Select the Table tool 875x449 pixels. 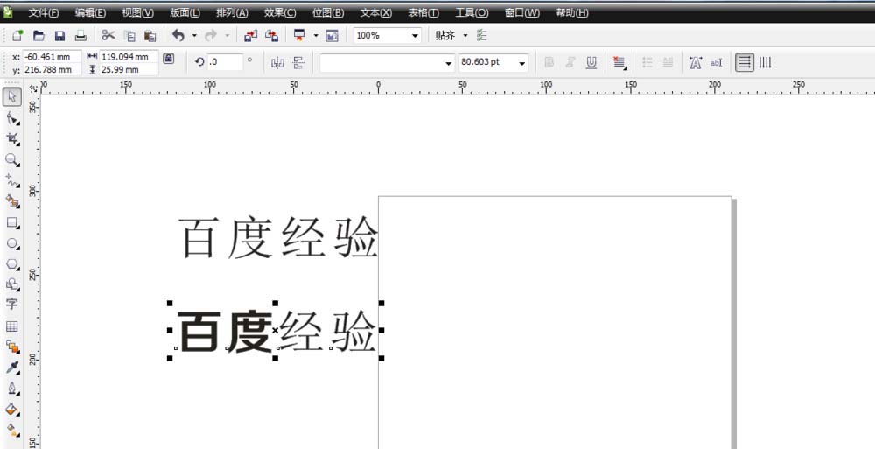[x=11, y=326]
